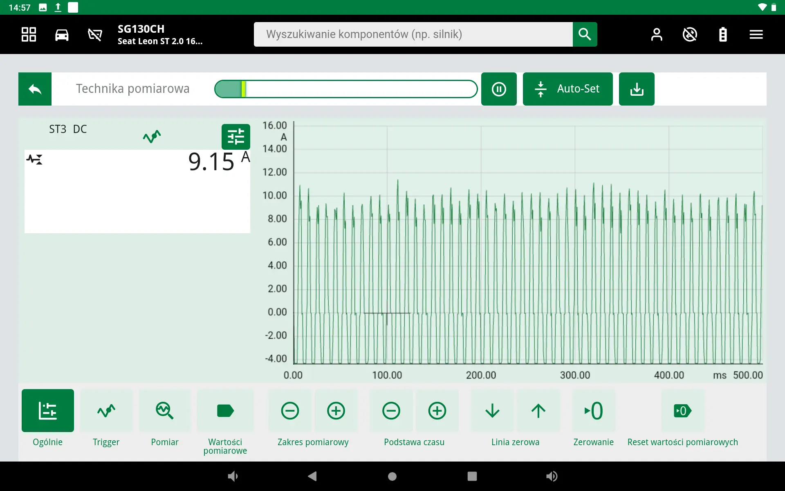Decrease Zakres pomiarowy with minus
The width and height of the screenshot is (785, 491).
[290, 410]
